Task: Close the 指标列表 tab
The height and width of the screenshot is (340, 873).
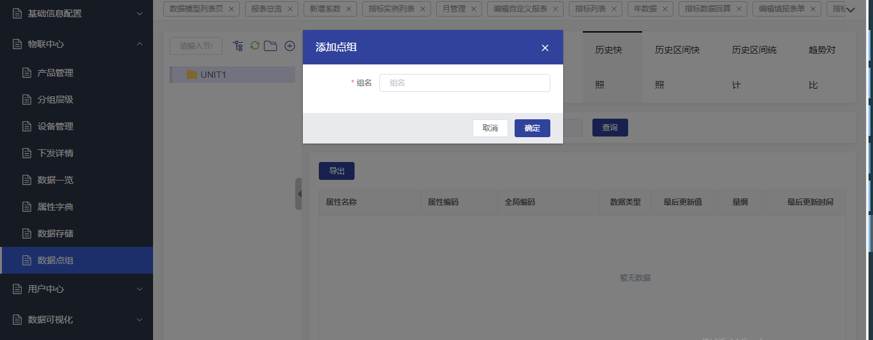Action: coord(614,9)
